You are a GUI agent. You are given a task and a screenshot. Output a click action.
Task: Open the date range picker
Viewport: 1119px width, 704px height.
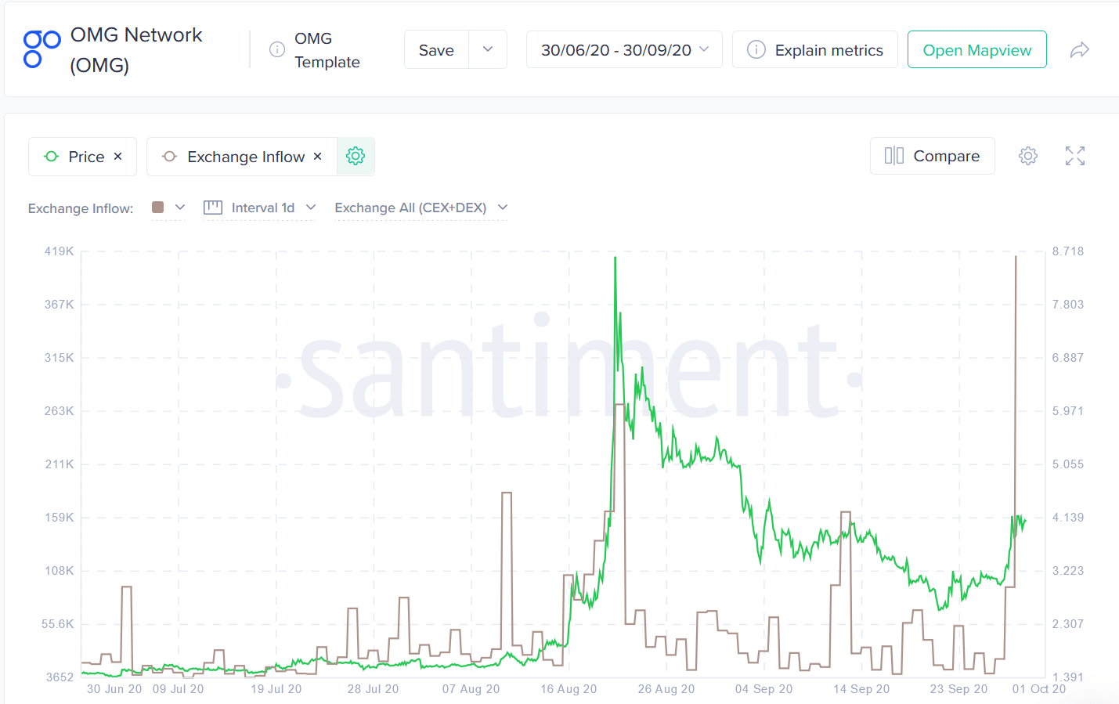(624, 50)
